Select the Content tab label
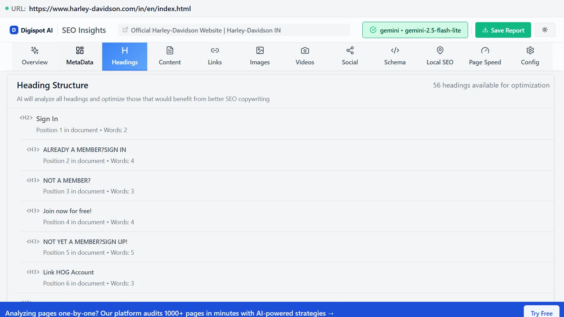 click(x=170, y=62)
